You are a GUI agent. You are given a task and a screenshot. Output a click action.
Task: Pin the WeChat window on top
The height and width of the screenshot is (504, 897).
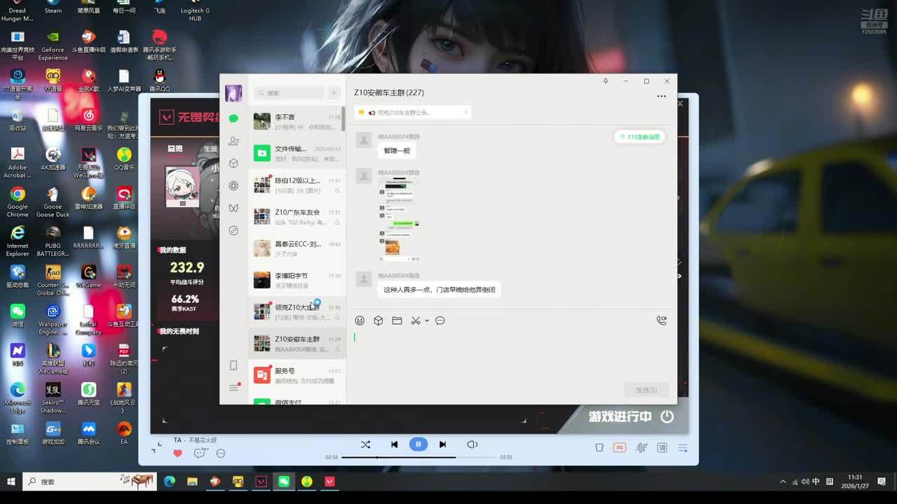point(605,81)
